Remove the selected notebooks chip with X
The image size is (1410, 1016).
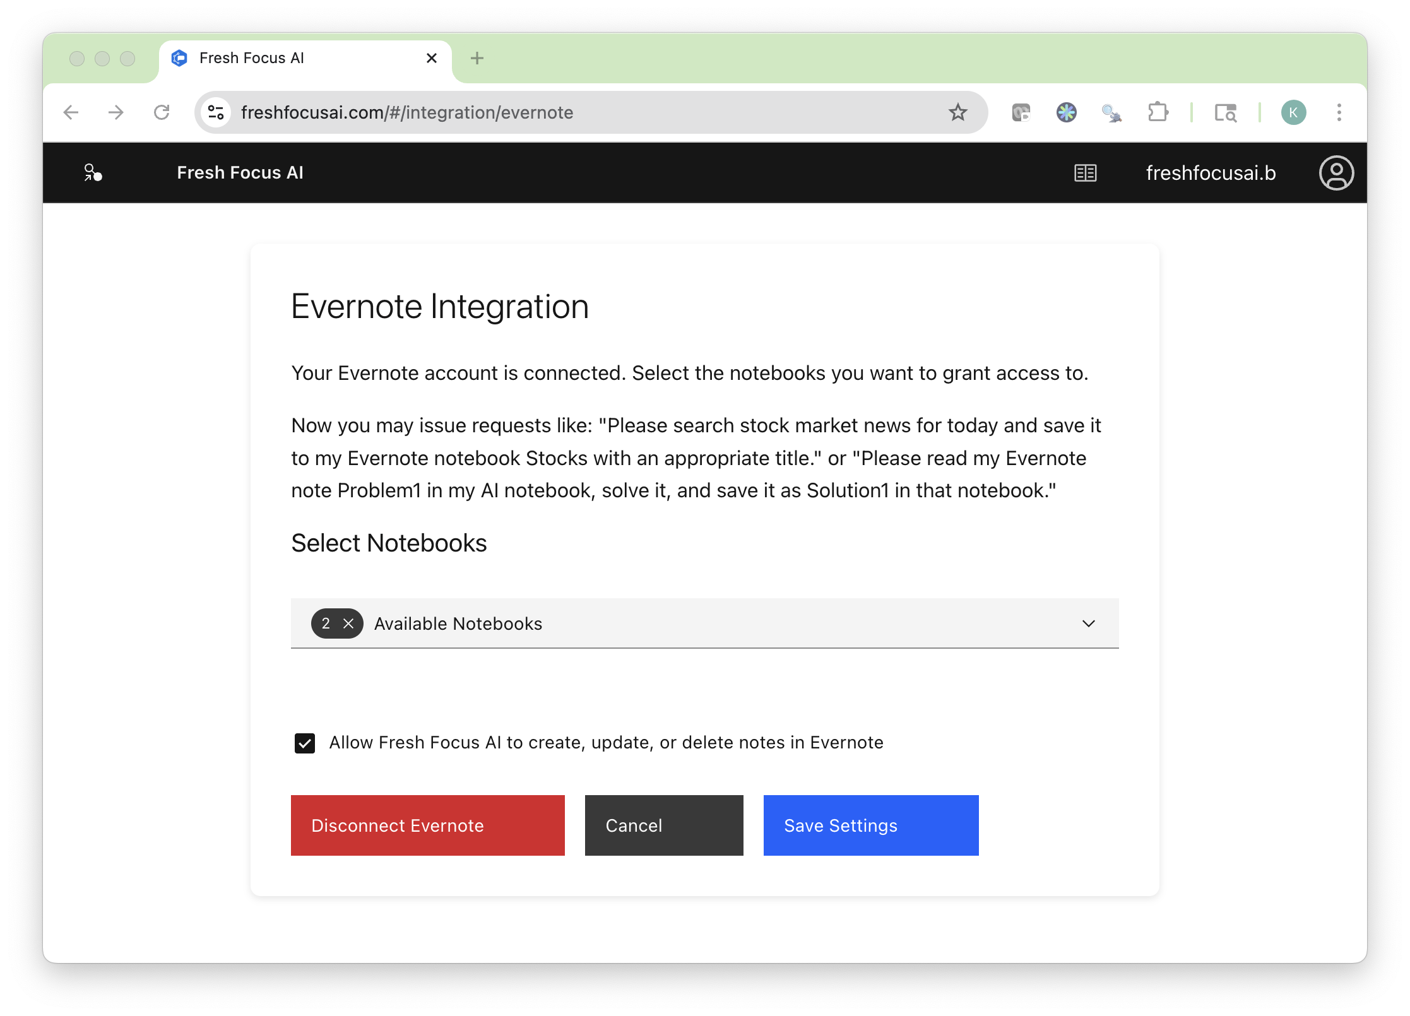click(x=349, y=623)
